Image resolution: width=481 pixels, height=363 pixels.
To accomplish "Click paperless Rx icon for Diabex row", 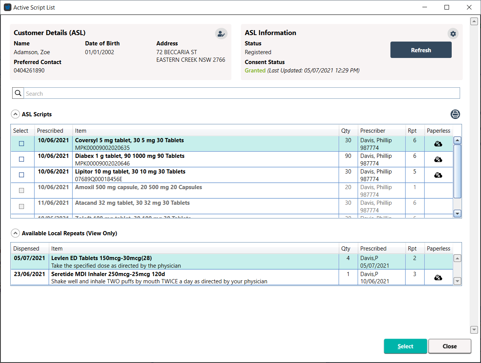I will 438,159.
